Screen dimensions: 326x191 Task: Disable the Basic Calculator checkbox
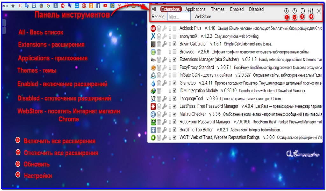[175, 44]
